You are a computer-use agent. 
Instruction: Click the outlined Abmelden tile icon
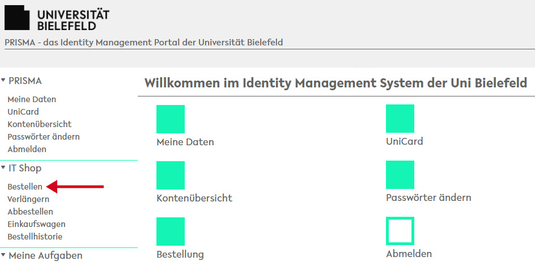(400, 231)
